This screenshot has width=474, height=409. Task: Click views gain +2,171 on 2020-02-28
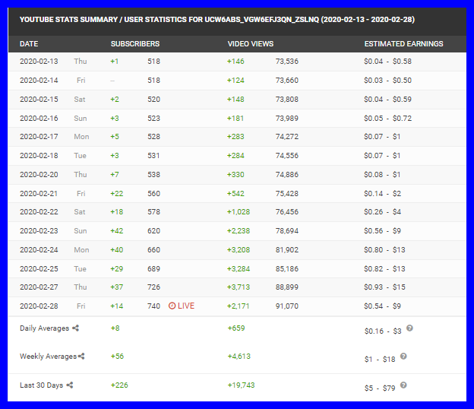coord(239,306)
